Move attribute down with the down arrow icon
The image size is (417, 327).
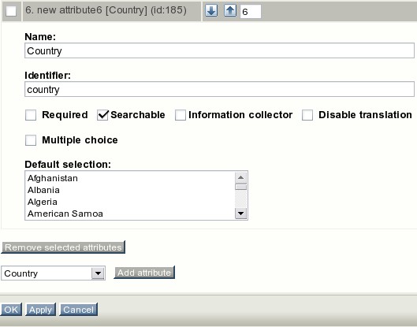point(211,11)
